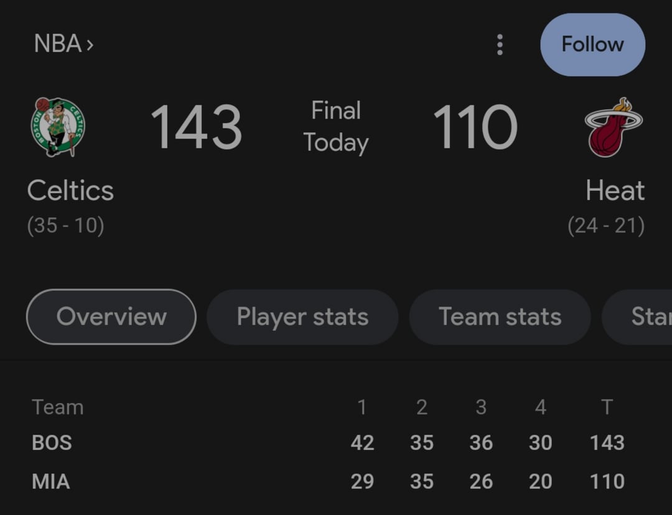The width and height of the screenshot is (672, 515).
Task: Click the Celtics 35-10 record
Action: pyautogui.click(x=65, y=225)
